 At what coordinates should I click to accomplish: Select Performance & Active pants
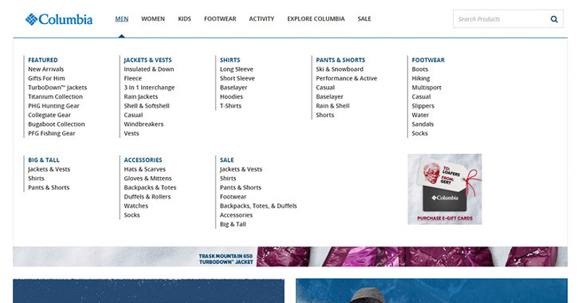pos(347,79)
